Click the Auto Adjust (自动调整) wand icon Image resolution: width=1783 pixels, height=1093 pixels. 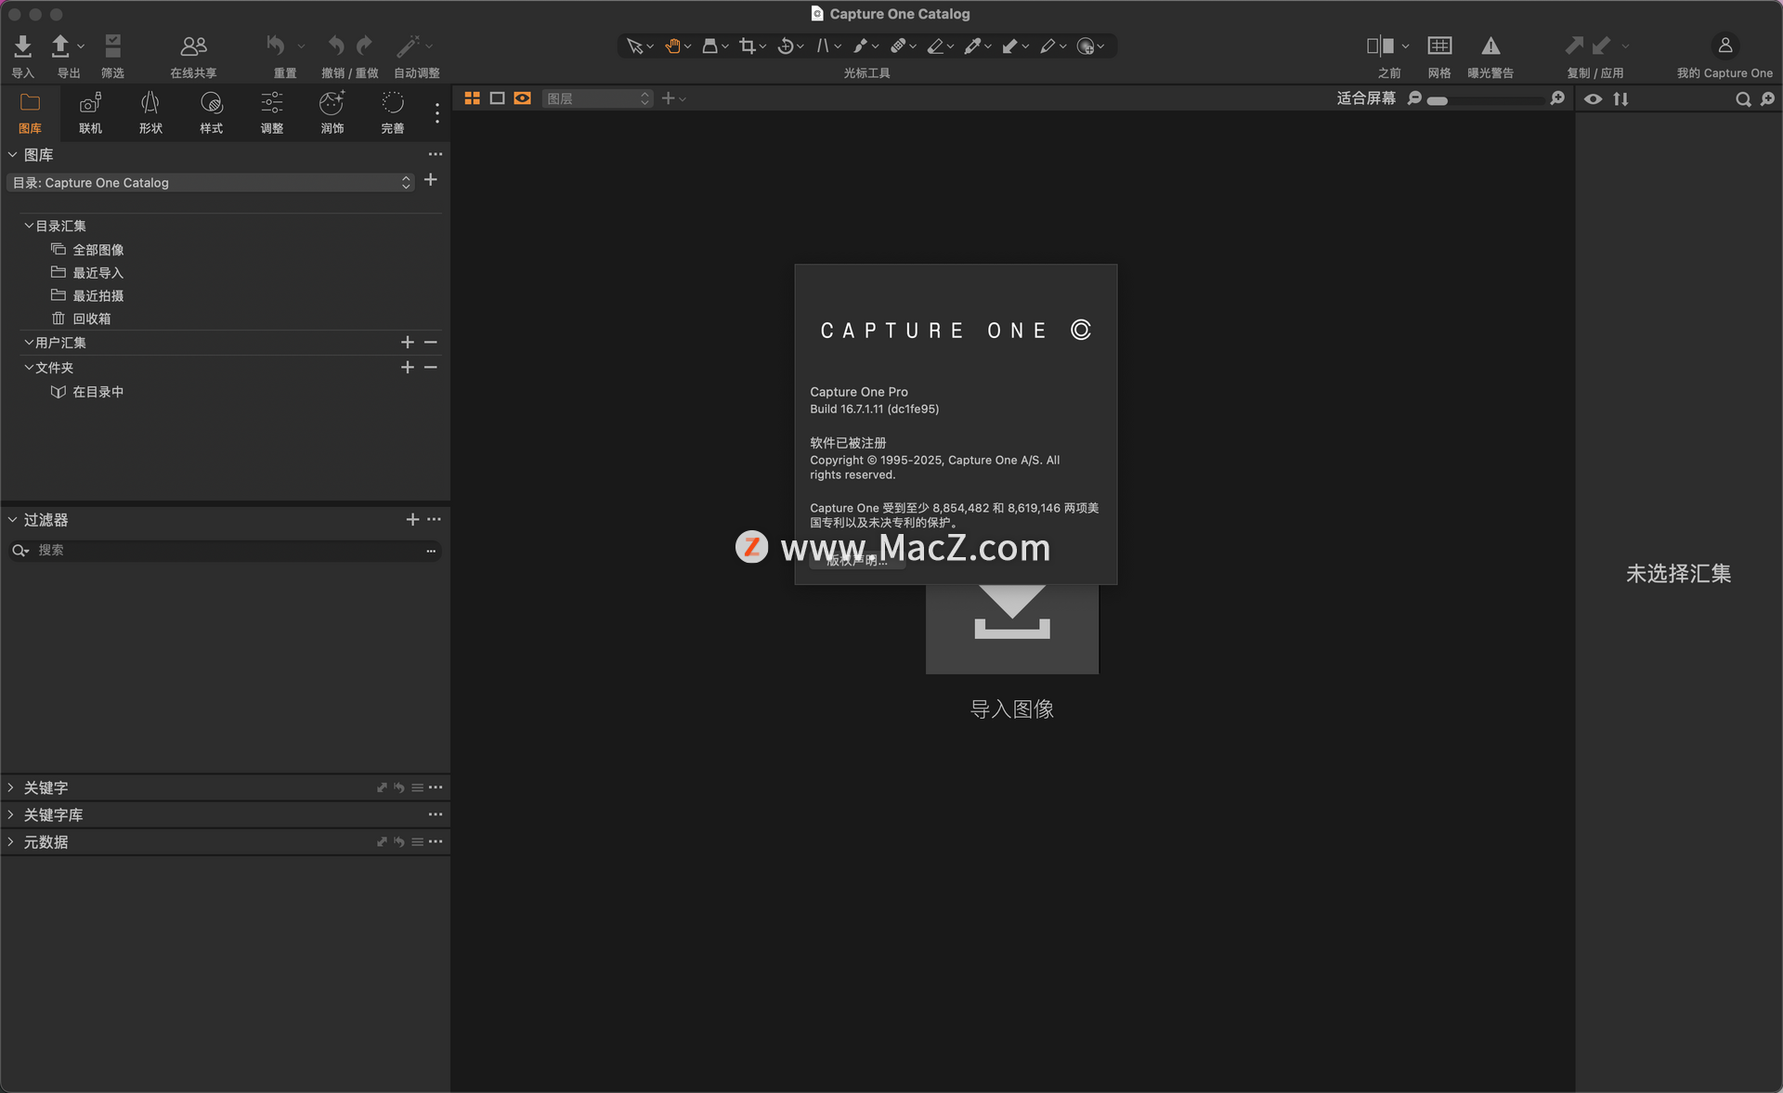(408, 46)
